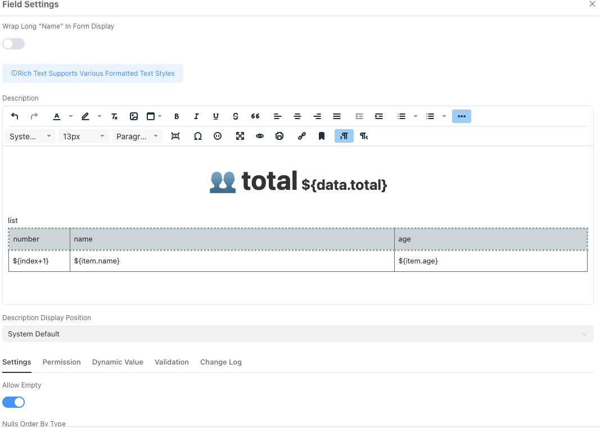Click the Rich Text Supports Formatted Styles link
Screen dimensions: 600x428
click(92, 73)
